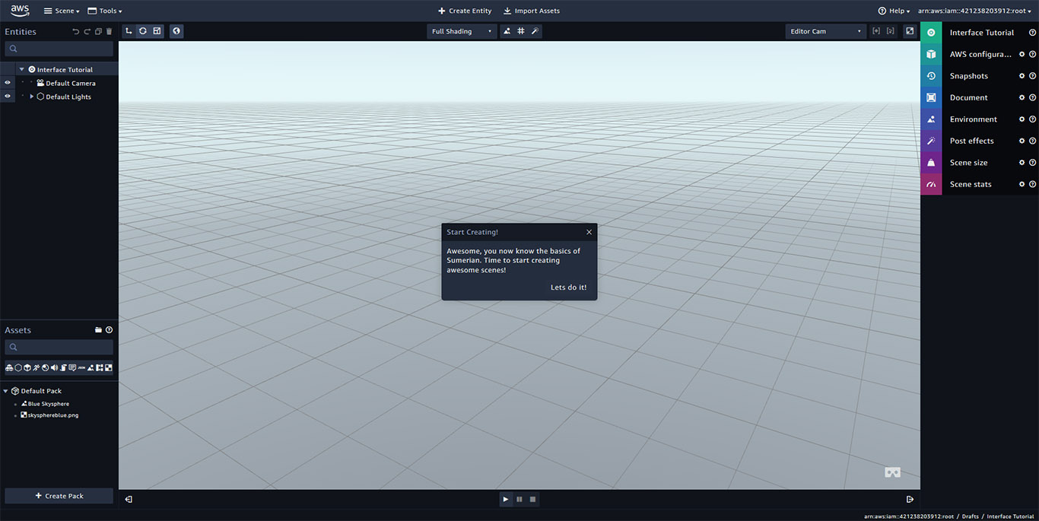Image resolution: width=1039 pixels, height=521 pixels.
Task: Click the fullscreen viewport icon
Action: tap(910, 31)
